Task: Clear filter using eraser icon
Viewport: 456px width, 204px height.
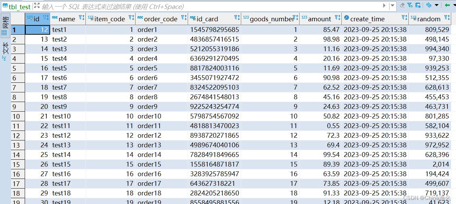Action: [x=402, y=5]
